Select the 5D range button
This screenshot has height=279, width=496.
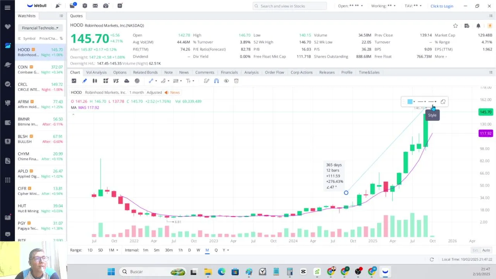[100, 250]
